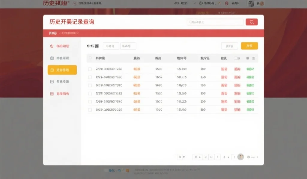Click the user avatar in the top bar
307x179 pixels.
(x=251, y=4)
